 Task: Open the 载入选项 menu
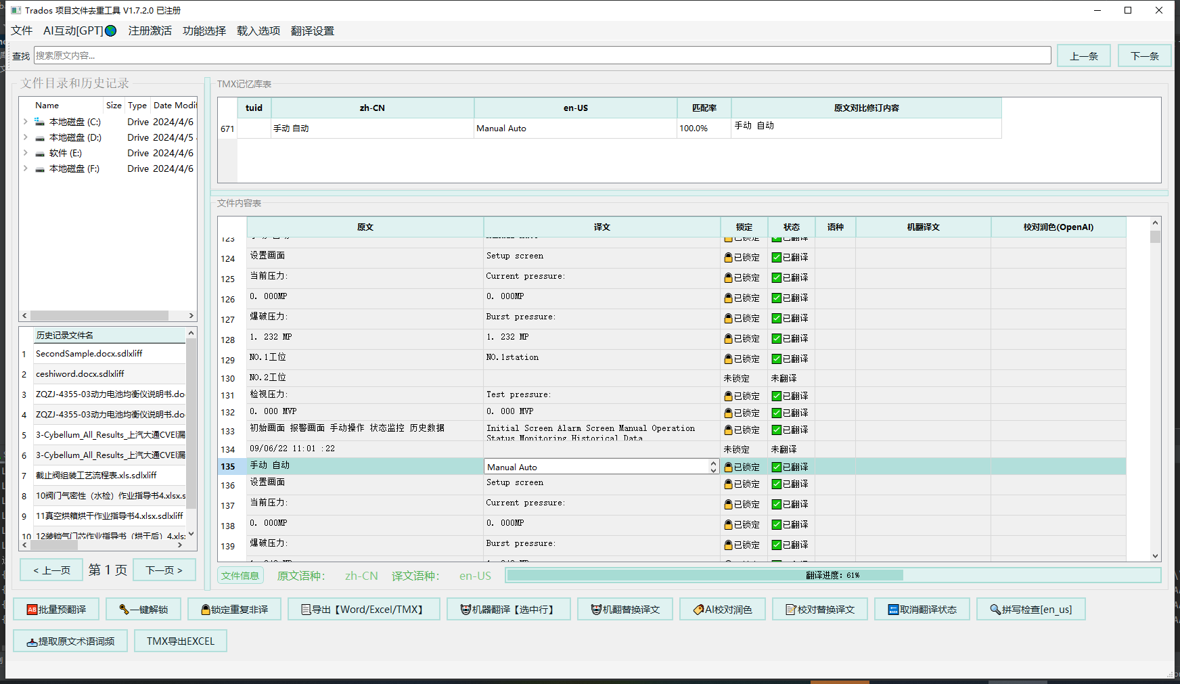coord(258,30)
